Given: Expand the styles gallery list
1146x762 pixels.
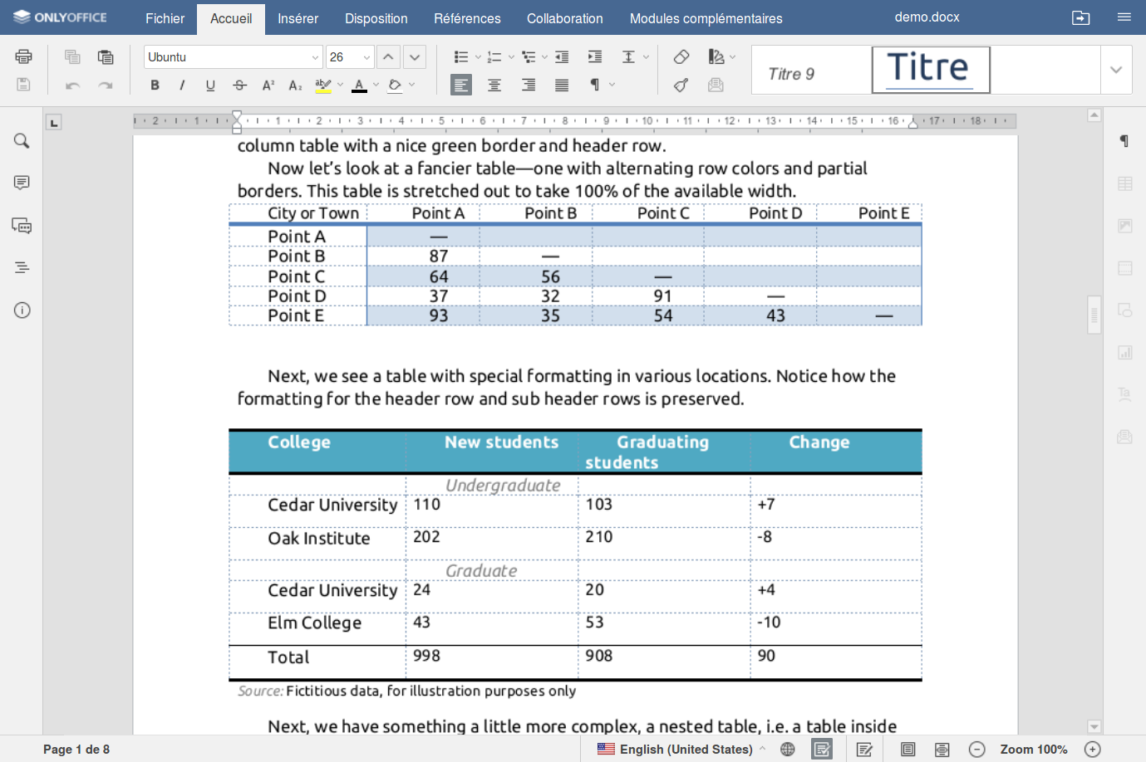Looking at the screenshot, I should point(1117,70).
